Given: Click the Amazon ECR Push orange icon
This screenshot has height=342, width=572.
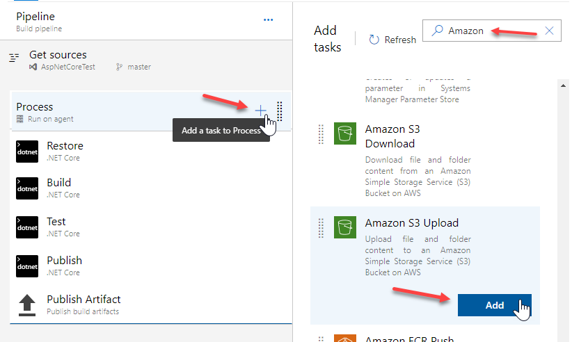Looking at the screenshot, I should tap(345, 339).
